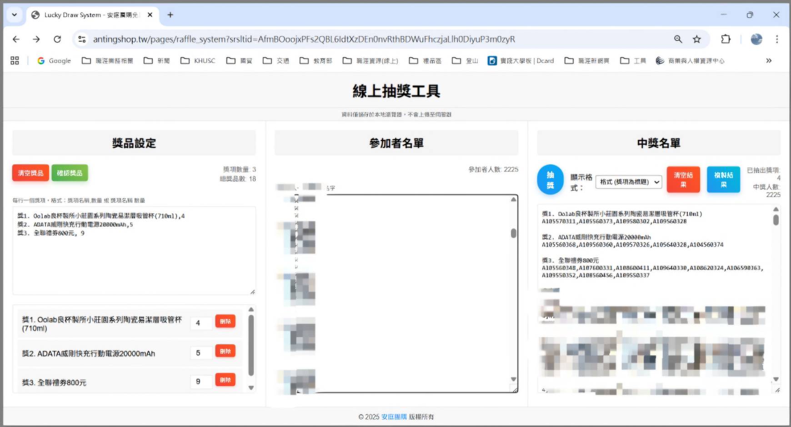Open the Chrome three-dot menu

point(776,40)
